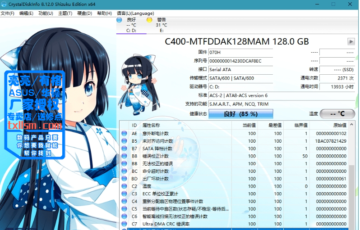
Task: Open the 硬盘(D) menu
Action: click(85, 14)
